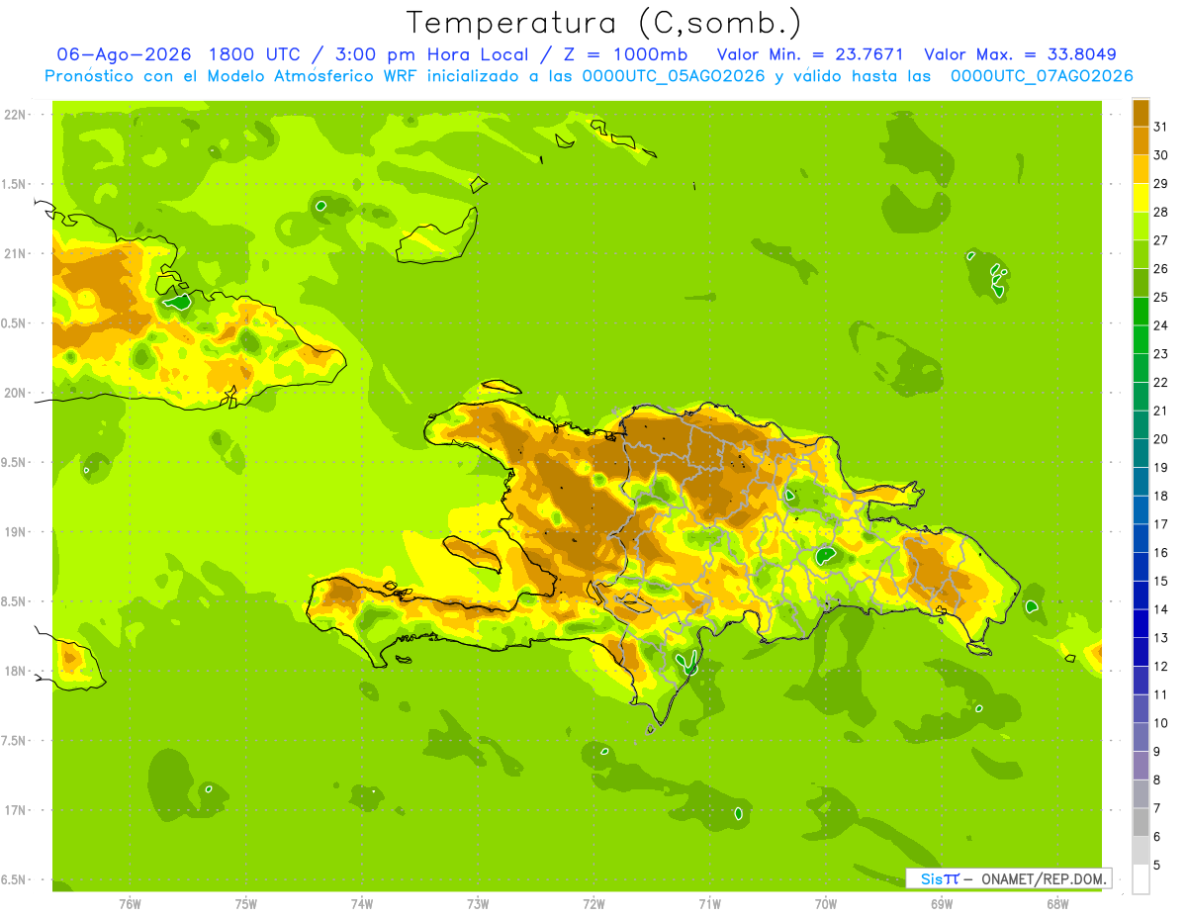Click the "69W" longitude axis label
Screen dimensions: 1187x917
[x=942, y=903]
